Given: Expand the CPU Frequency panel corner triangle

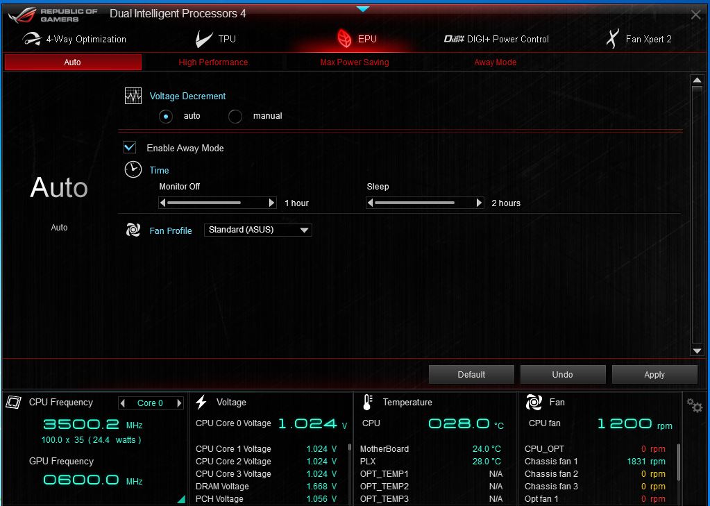Looking at the screenshot, I should [x=182, y=499].
